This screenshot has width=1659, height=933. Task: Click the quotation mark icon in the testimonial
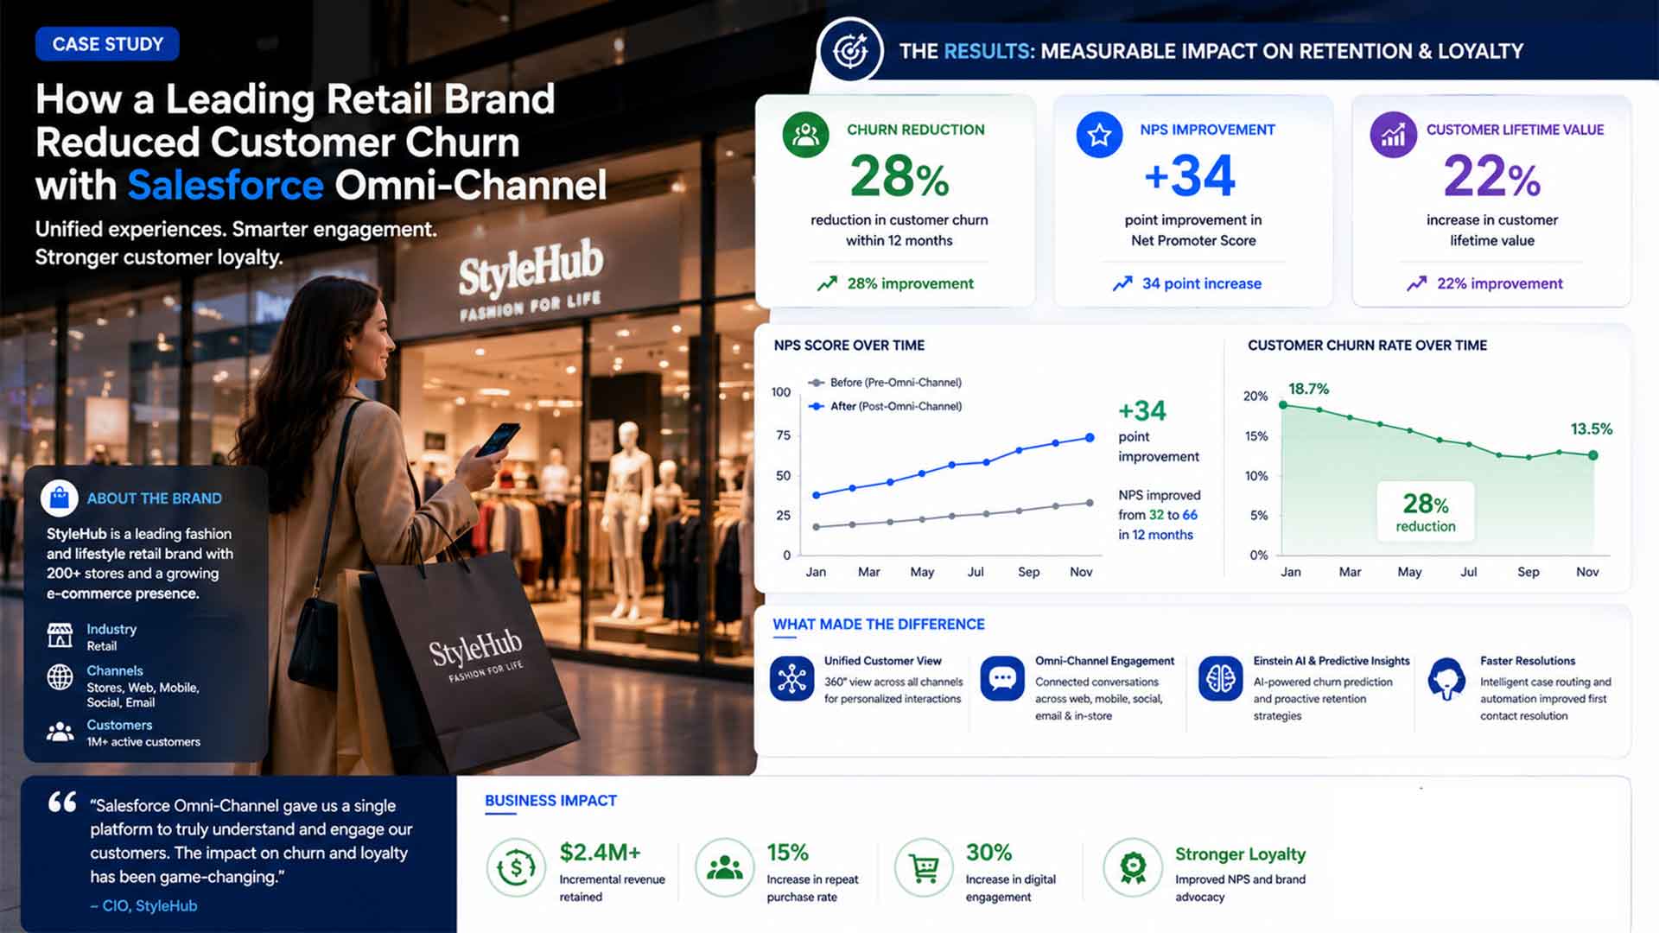coord(62,803)
